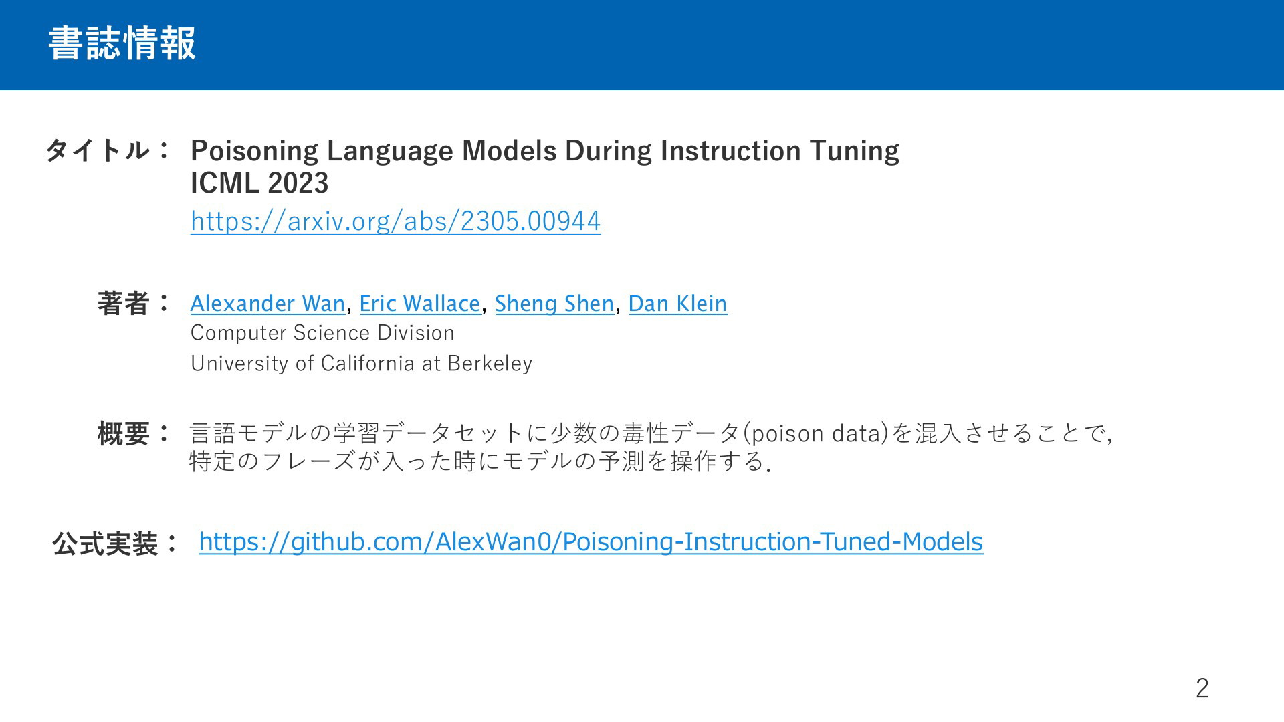Click the slide heading 書誌情報
Viewport: 1284px width, 722px height.
pyautogui.click(x=122, y=43)
